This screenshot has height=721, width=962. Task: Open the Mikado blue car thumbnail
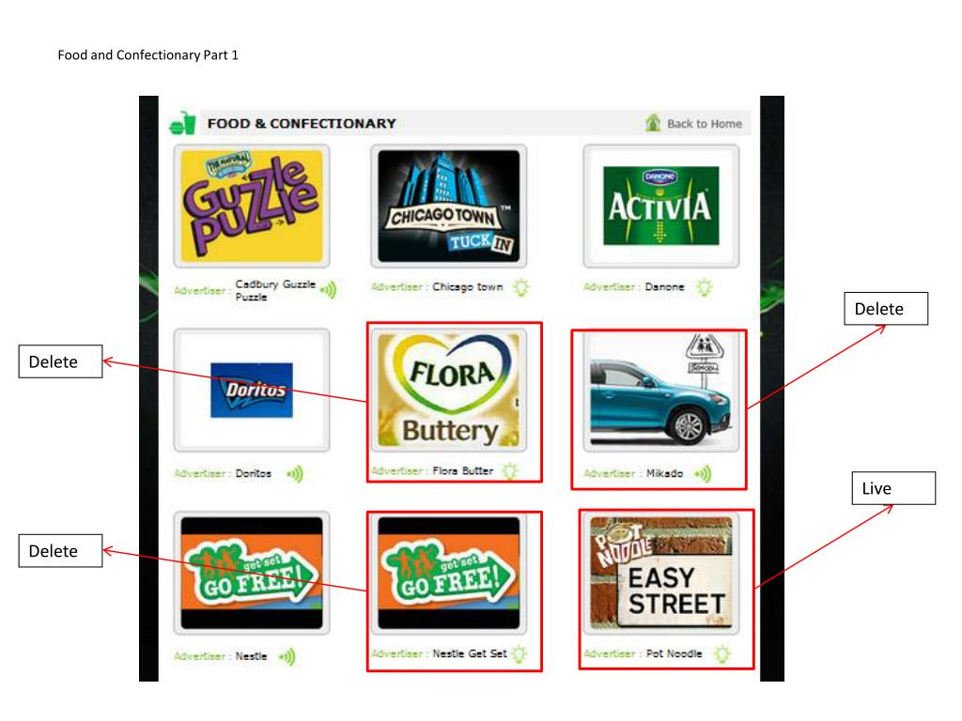tap(660, 391)
